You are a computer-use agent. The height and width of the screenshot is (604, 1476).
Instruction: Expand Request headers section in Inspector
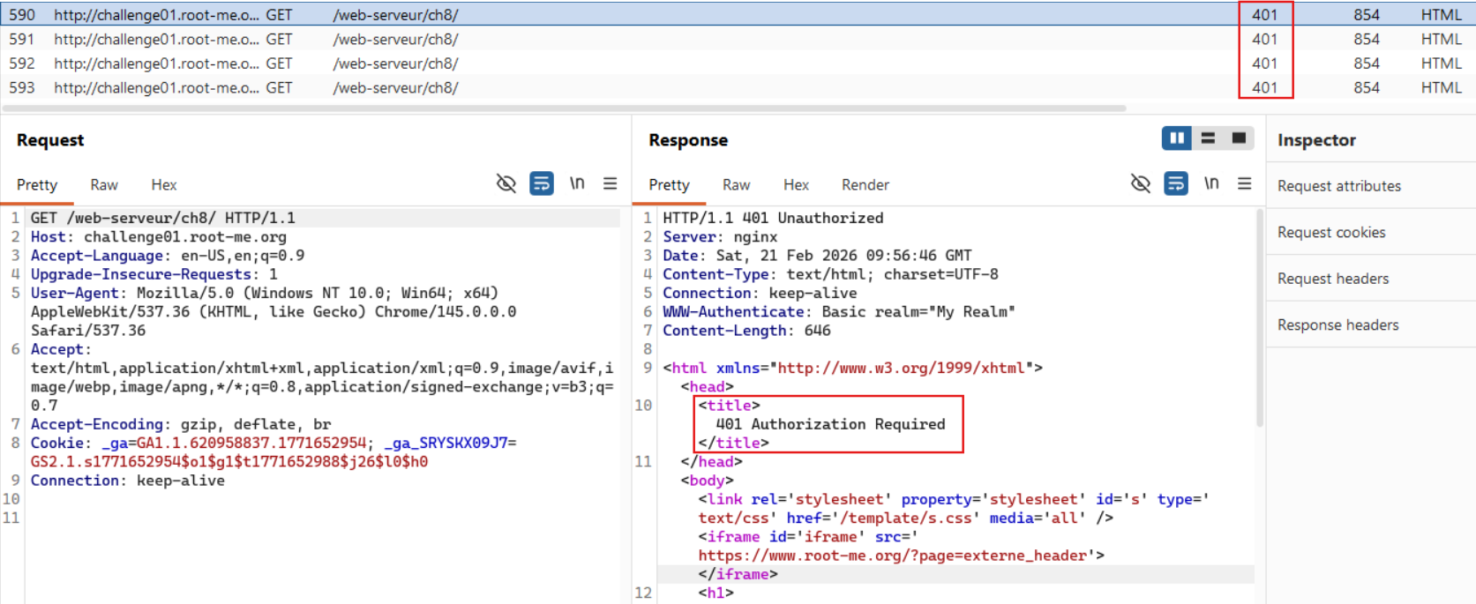pyautogui.click(x=1332, y=279)
